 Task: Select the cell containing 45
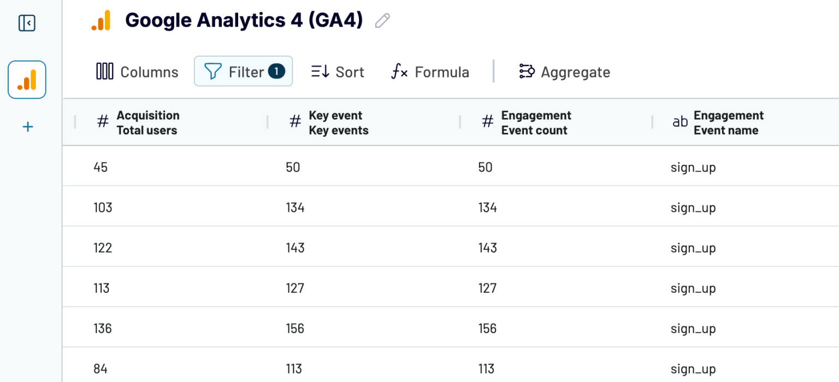coord(101,167)
